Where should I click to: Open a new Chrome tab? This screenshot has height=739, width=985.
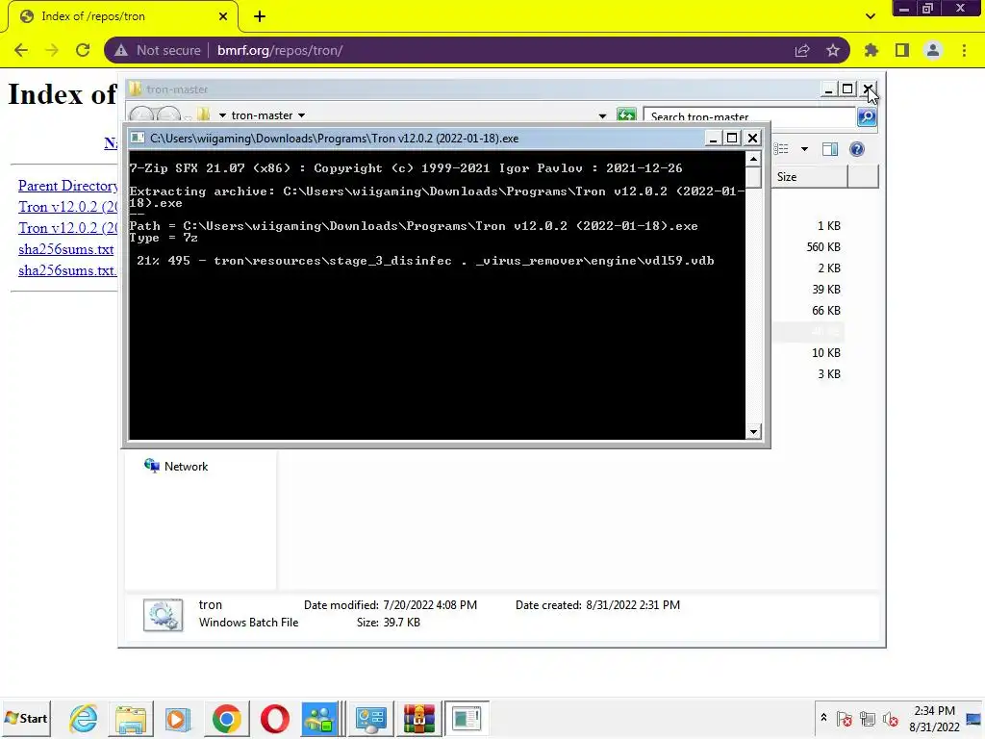260,16
